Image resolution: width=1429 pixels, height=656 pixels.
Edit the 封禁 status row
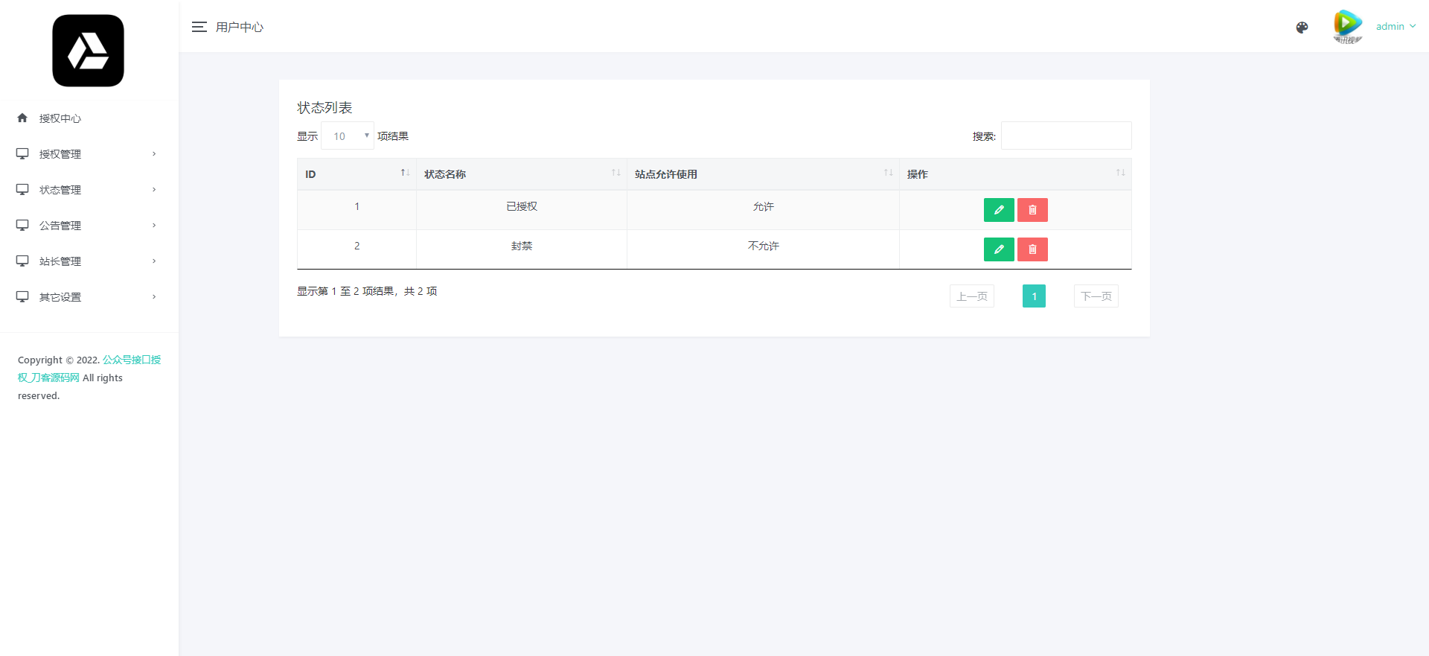pos(999,249)
